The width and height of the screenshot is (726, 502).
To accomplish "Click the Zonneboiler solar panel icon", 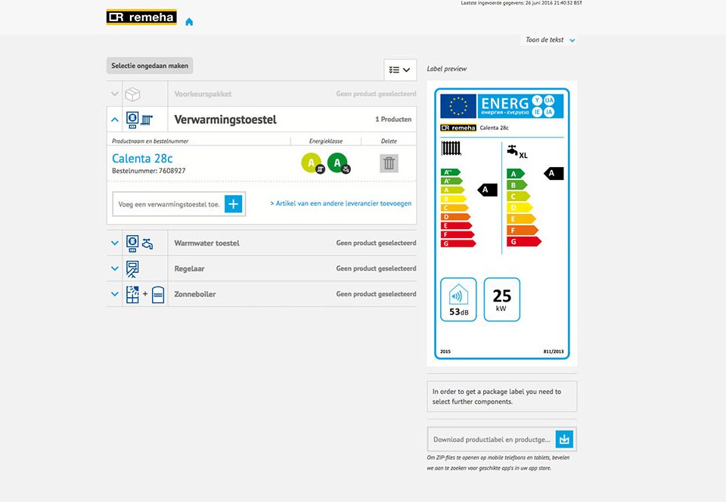I will [132, 294].
